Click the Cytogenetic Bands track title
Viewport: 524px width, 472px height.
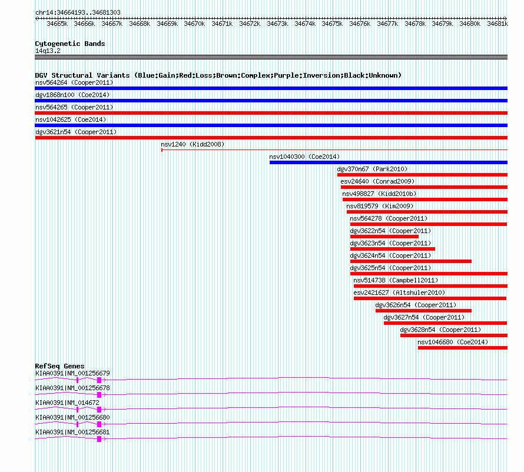(70, 44)
